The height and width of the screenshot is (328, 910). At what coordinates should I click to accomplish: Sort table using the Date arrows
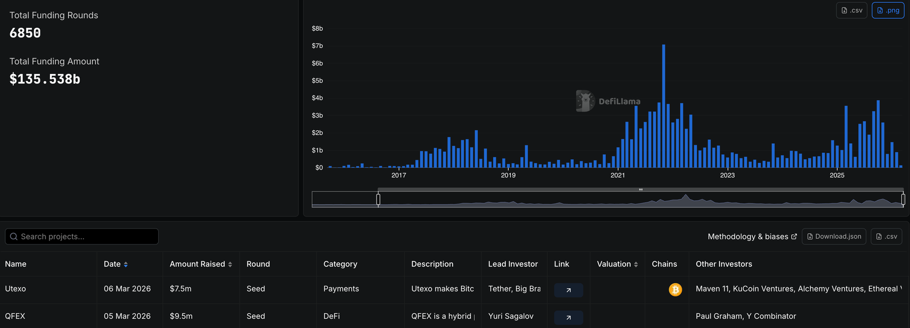pos(126,264)
